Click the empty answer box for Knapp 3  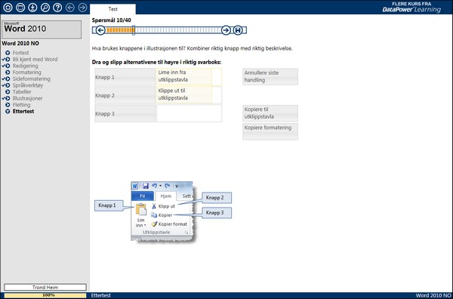click(x=190, y=113)
